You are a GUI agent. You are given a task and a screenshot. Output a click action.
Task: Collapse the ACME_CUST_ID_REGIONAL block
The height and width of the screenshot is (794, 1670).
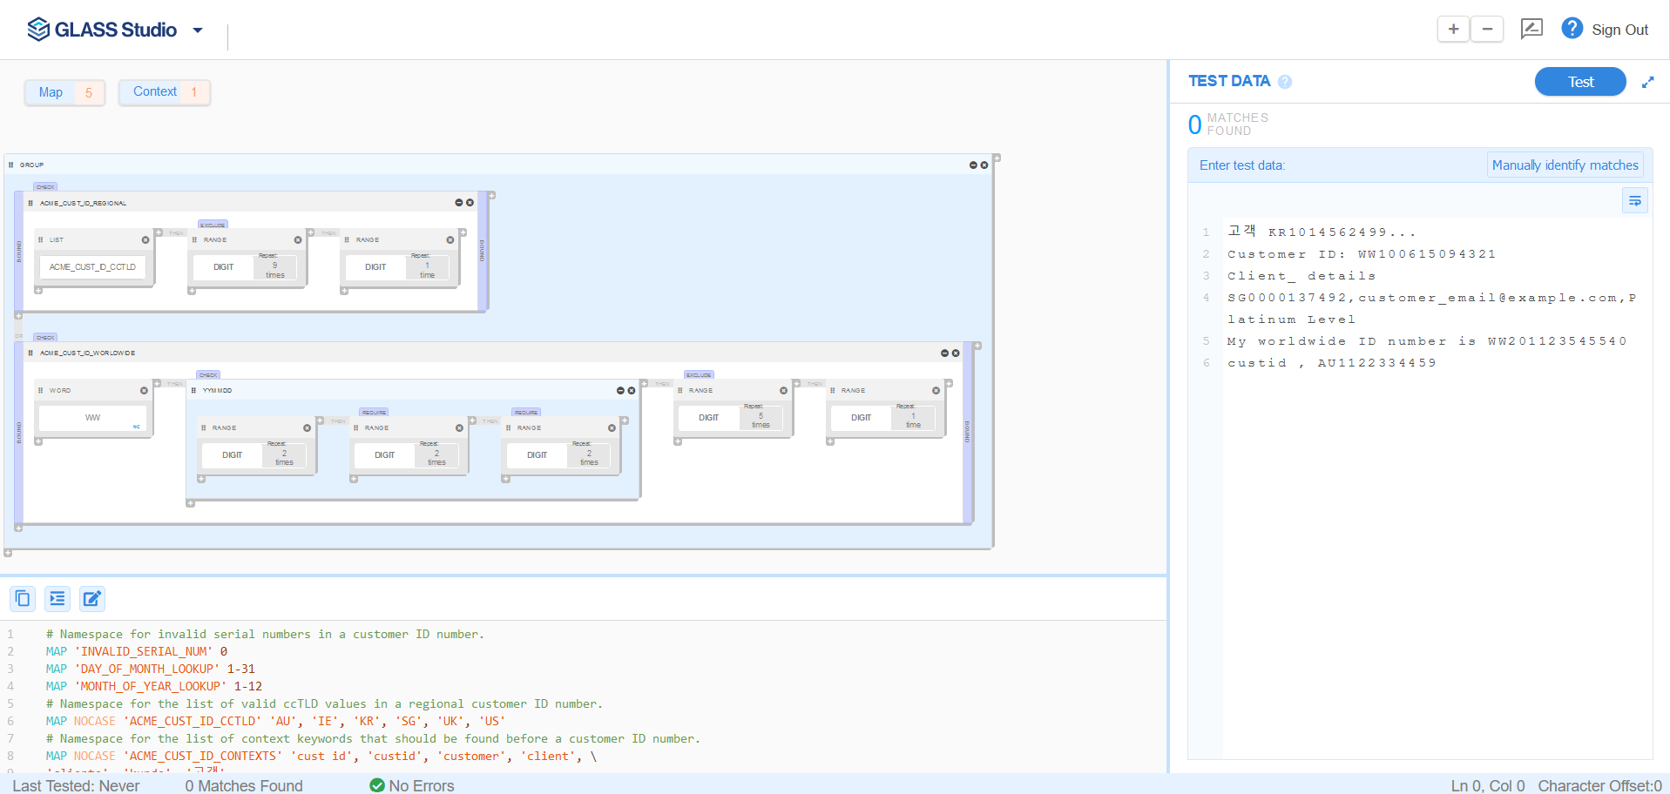click(x=459, y=203)
